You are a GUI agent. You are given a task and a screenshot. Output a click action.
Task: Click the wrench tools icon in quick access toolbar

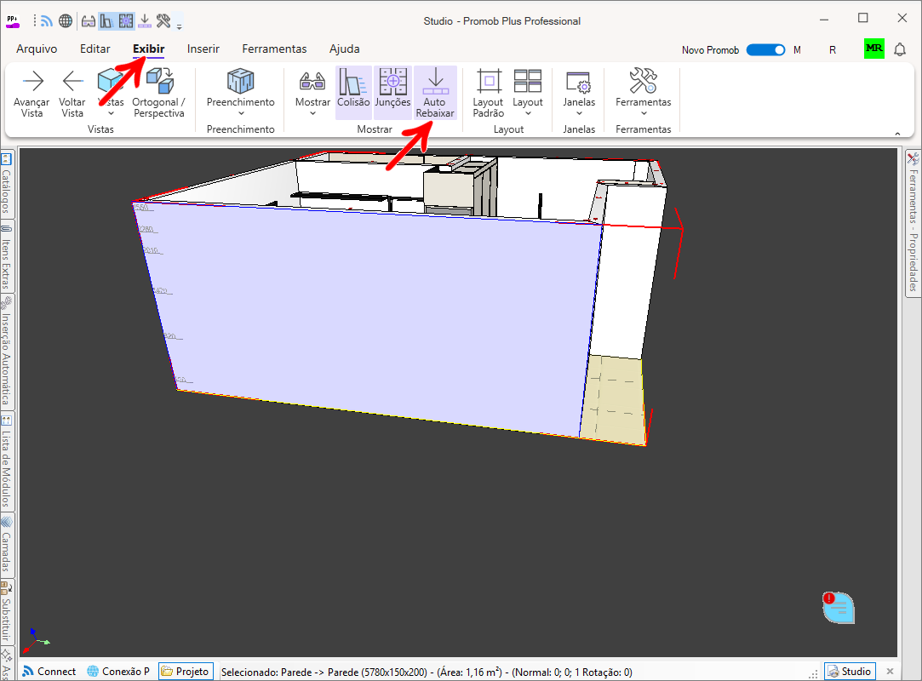click(x=163, y=22)
